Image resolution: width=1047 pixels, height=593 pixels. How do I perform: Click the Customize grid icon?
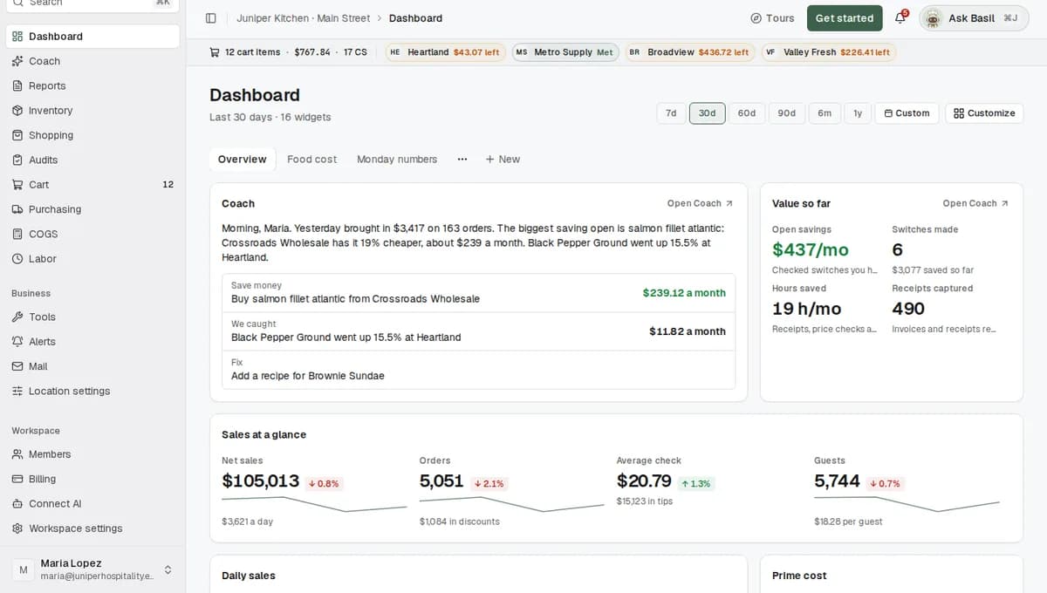pos(959,113)
